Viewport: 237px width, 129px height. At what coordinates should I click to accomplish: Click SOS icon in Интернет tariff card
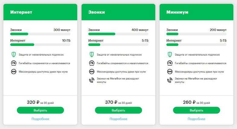click(x=14, y=72)
